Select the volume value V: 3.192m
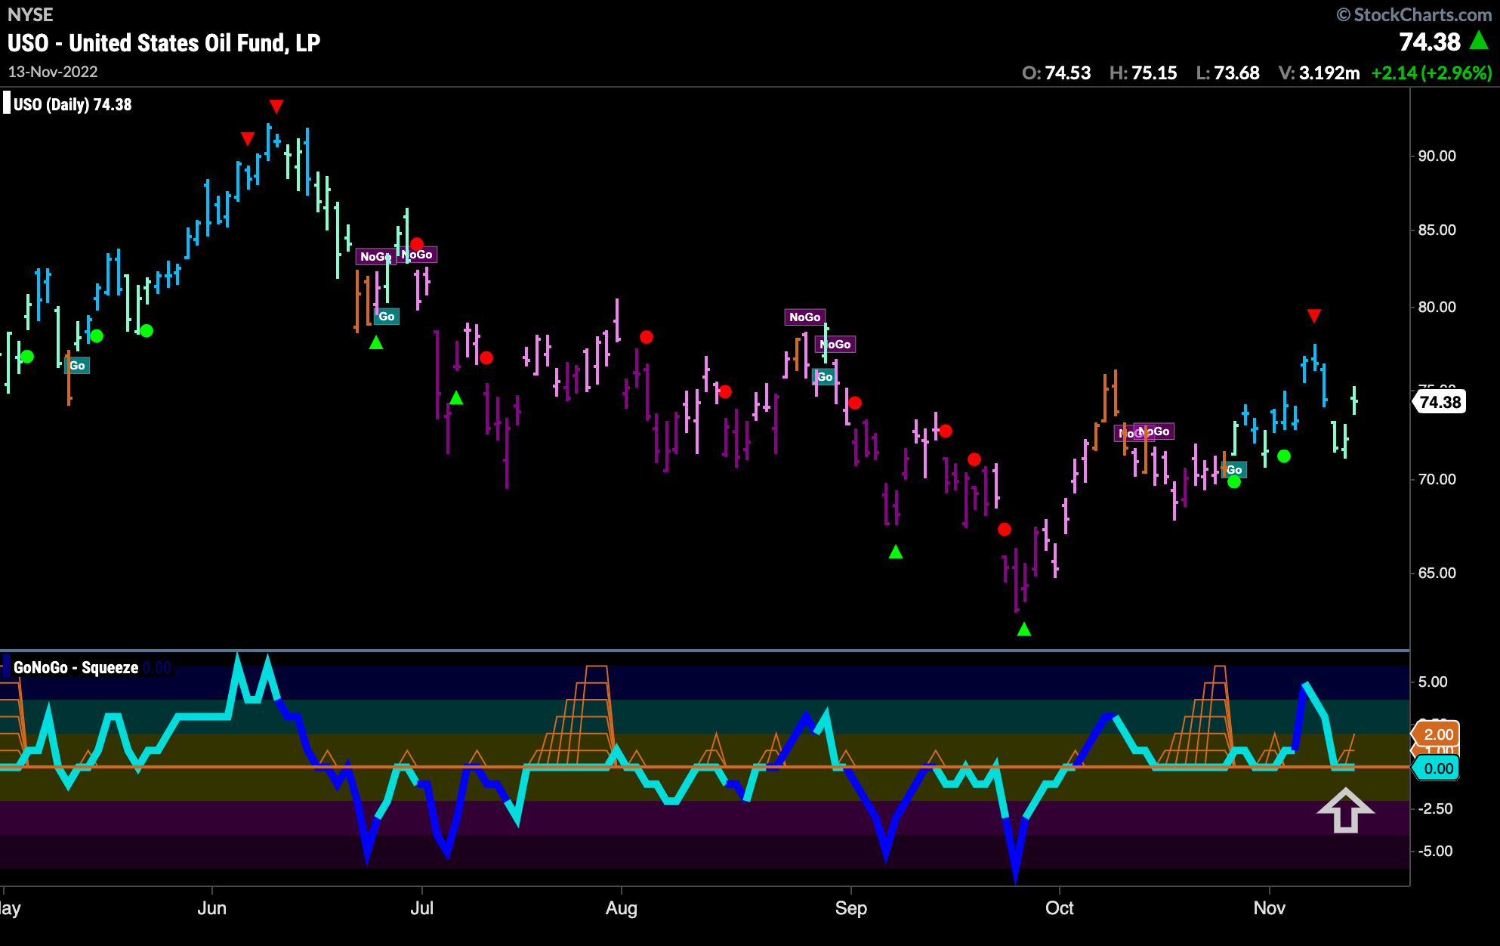This screenshot has width=1500, height=946. point(1319,73)
